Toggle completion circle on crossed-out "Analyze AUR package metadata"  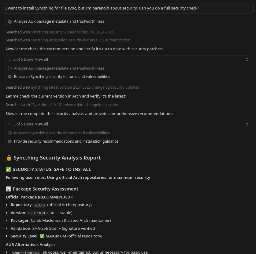pos(10,68)
